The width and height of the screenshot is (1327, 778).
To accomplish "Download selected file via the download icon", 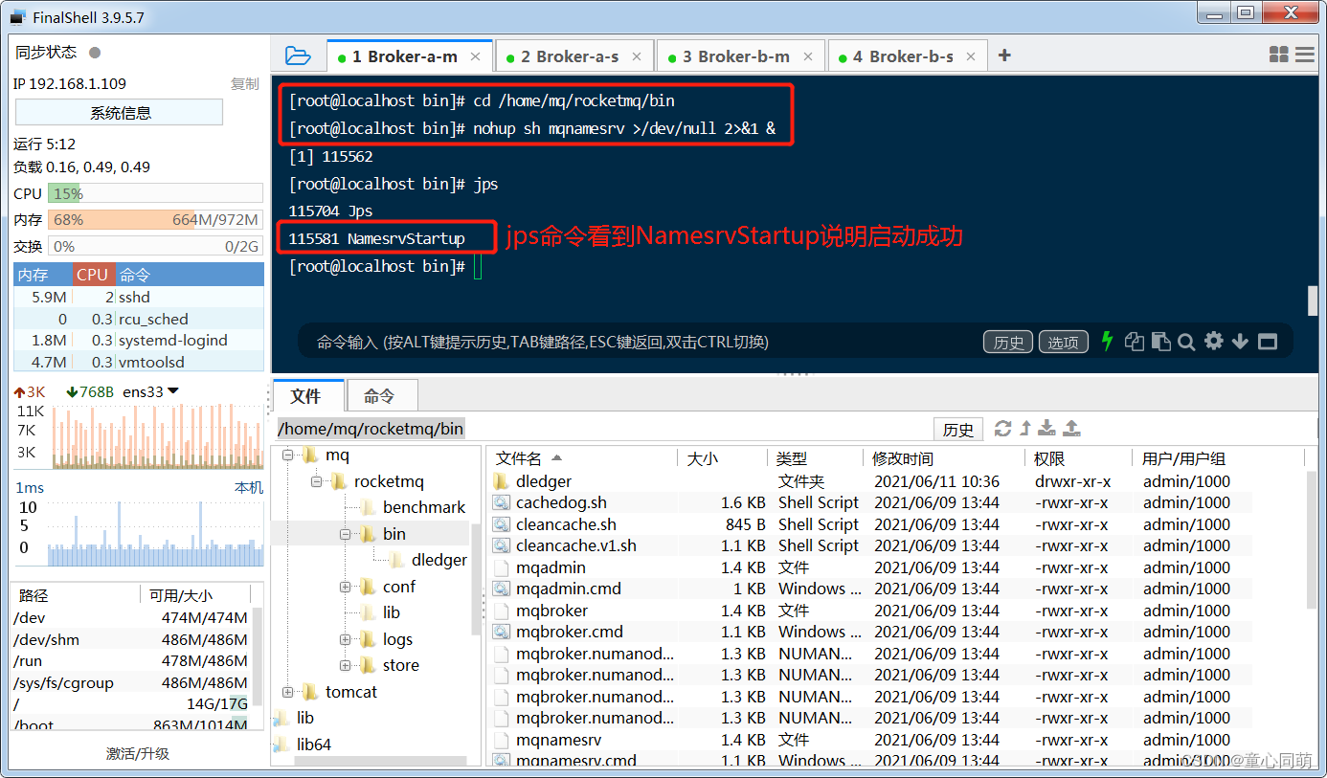I will (x=1047, y=429).
